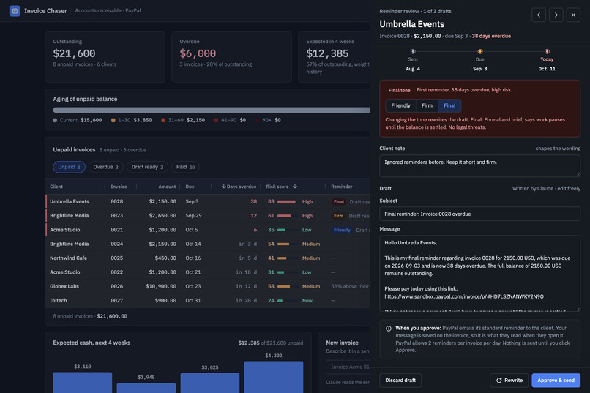
Task: Click the Final badge in Umbrella Events row
Action: click(339, 201)
